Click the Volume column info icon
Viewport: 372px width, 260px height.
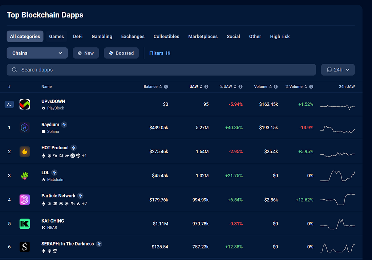coord(276,86)
